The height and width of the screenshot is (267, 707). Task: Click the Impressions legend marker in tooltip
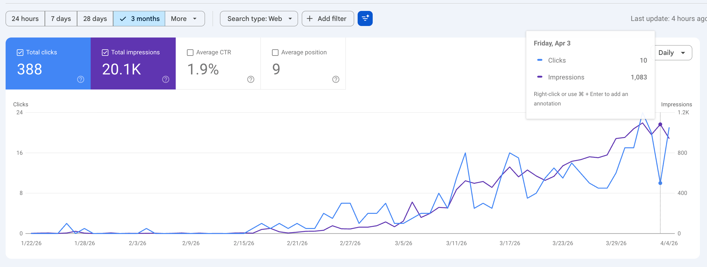(540, 77)
